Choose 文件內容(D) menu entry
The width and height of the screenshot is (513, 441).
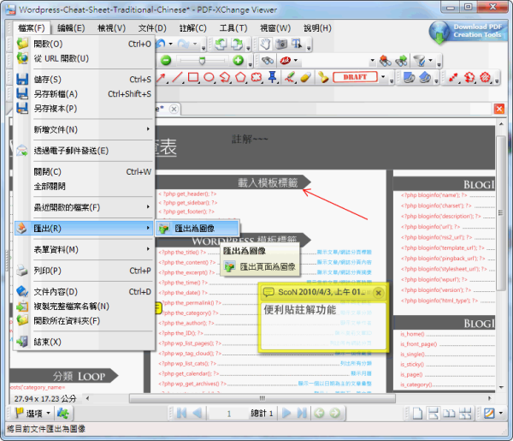[84, 292]
